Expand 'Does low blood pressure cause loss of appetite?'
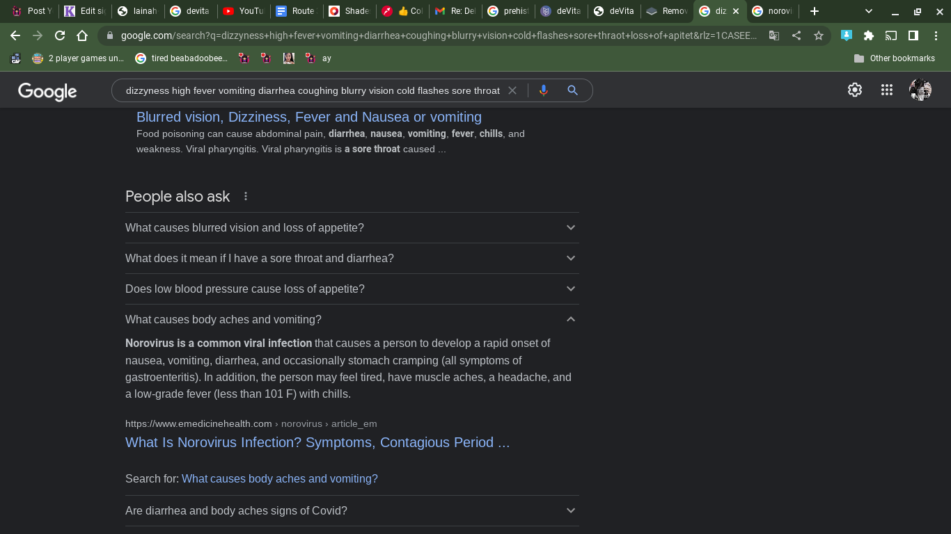951x534 pixels. click(352, 289)
